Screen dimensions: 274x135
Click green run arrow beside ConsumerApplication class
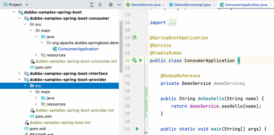click(141, 61)
